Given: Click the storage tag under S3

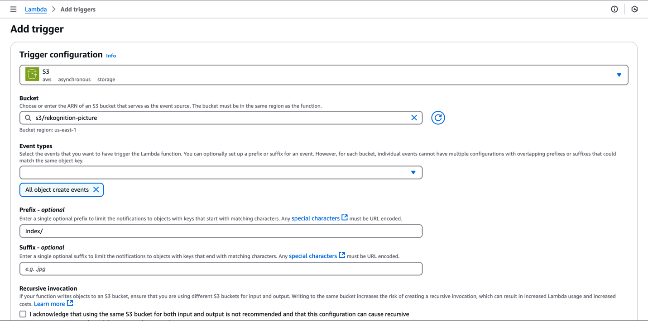Looking at the screenshot, I should click(106, 80).
